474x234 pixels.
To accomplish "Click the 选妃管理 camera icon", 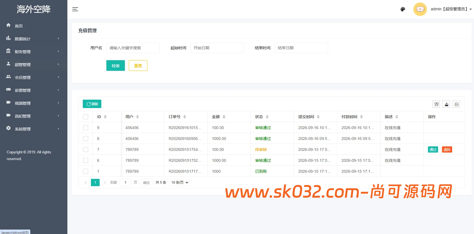I will coord(8,115).
